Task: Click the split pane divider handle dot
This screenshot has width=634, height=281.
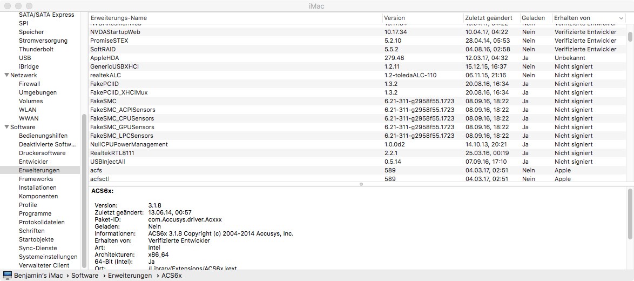Action: [x=361, y=184]
